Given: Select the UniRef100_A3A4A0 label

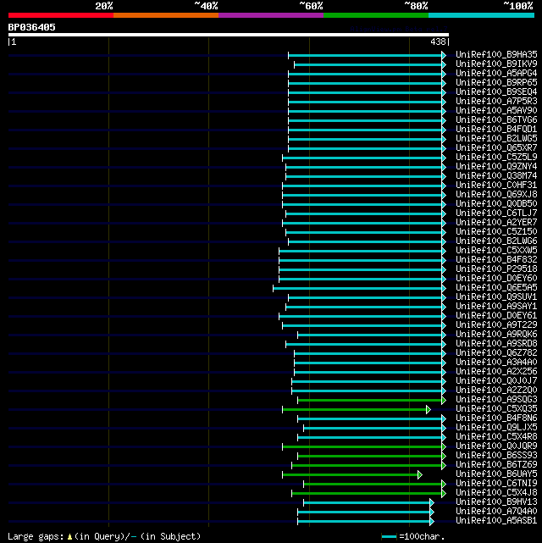Looking at the screenshot, I should 496,363.
